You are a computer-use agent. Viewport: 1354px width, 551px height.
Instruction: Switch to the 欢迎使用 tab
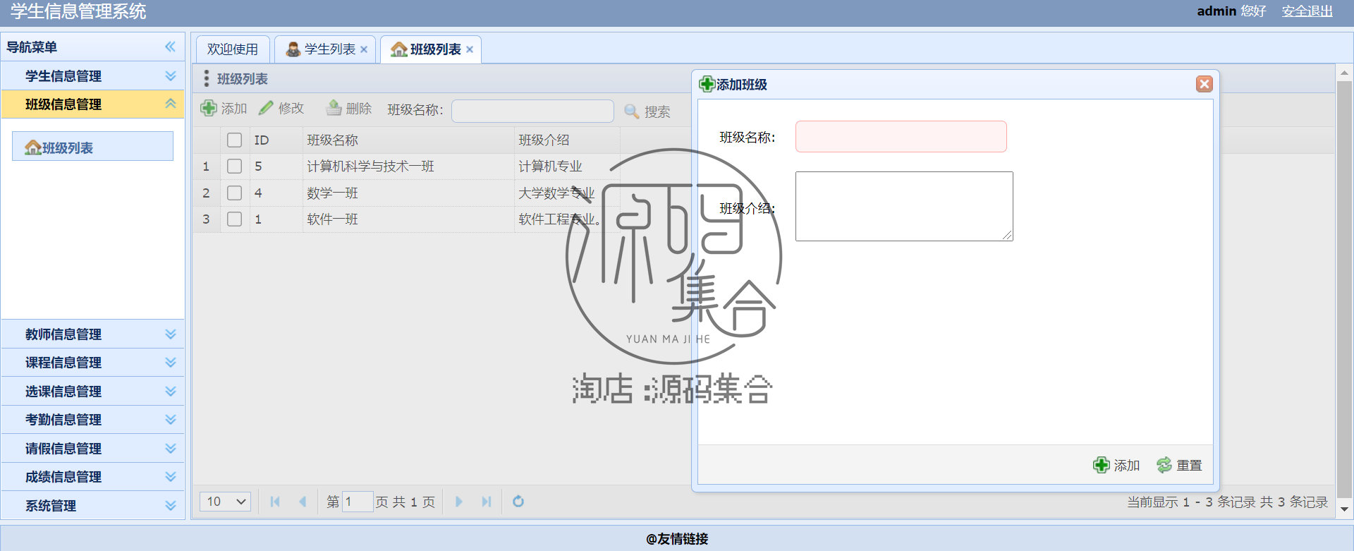click(233, 49)
